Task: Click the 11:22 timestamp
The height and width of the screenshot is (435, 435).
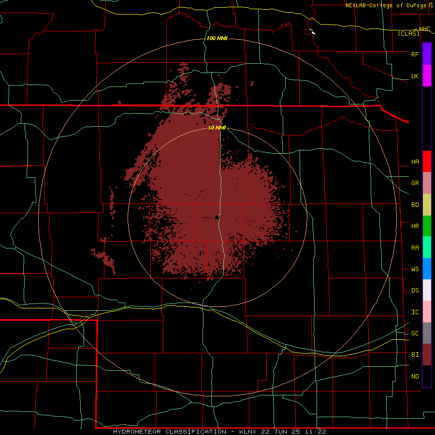Action: coord(316,432)
